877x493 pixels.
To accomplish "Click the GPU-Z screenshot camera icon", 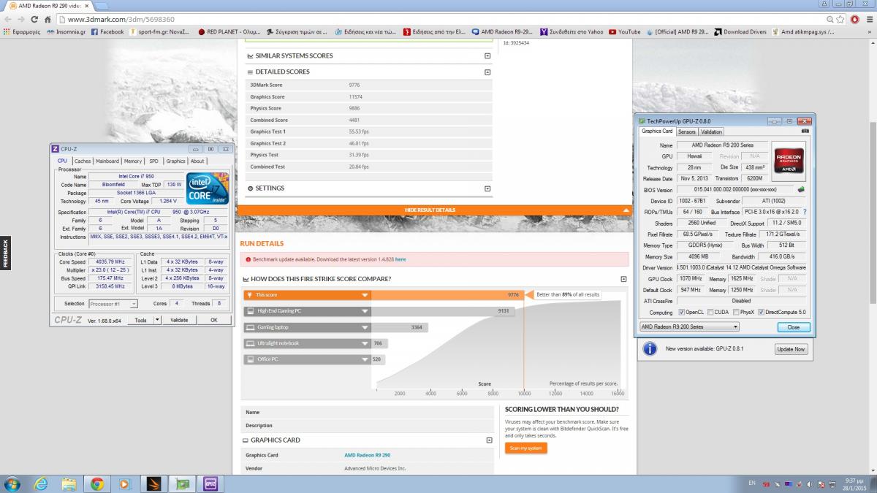I will 805,131.
